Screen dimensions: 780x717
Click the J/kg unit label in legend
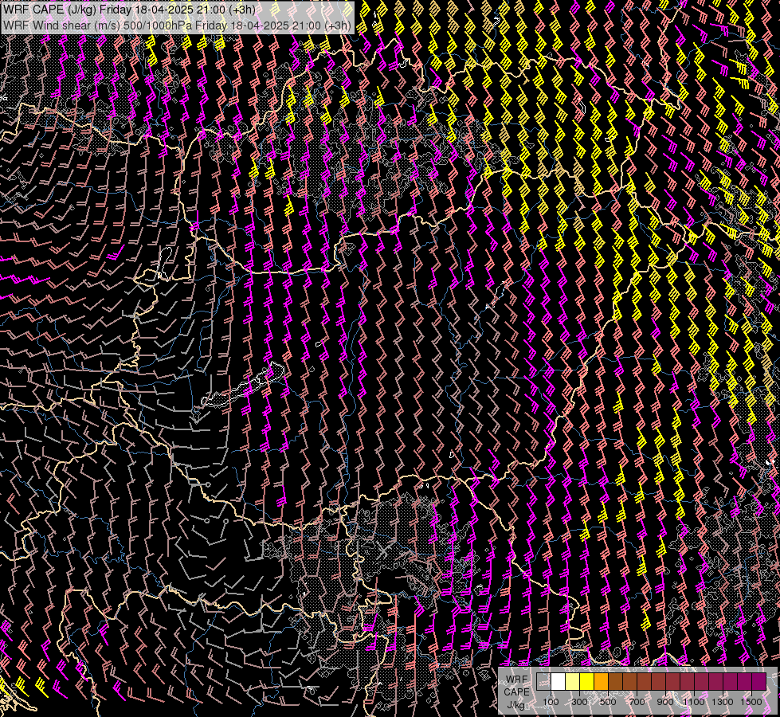(x=515, y=705)
